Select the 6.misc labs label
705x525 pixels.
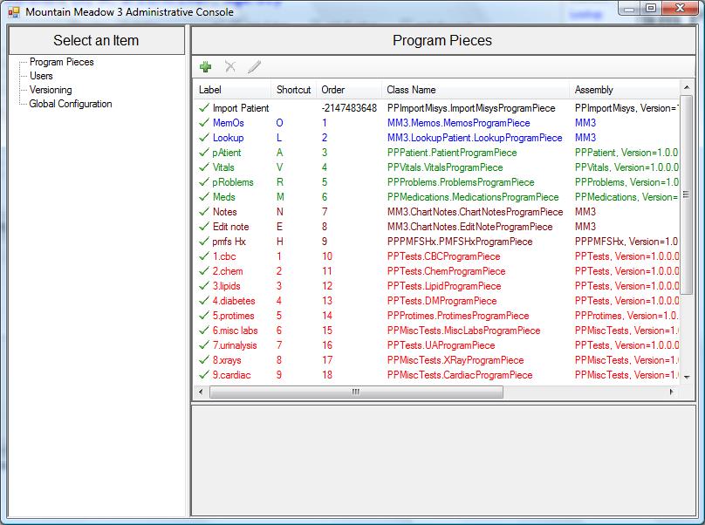(x=235, y=331)
